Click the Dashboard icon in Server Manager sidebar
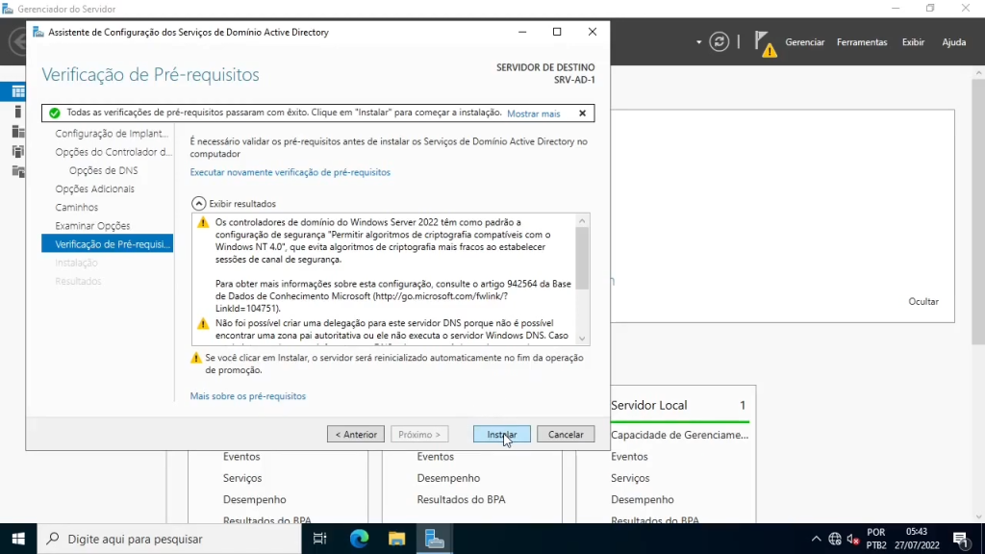Image resolution: width=985 pixels, height=554 pixels. pyautogui.click(x=17, y=91)
